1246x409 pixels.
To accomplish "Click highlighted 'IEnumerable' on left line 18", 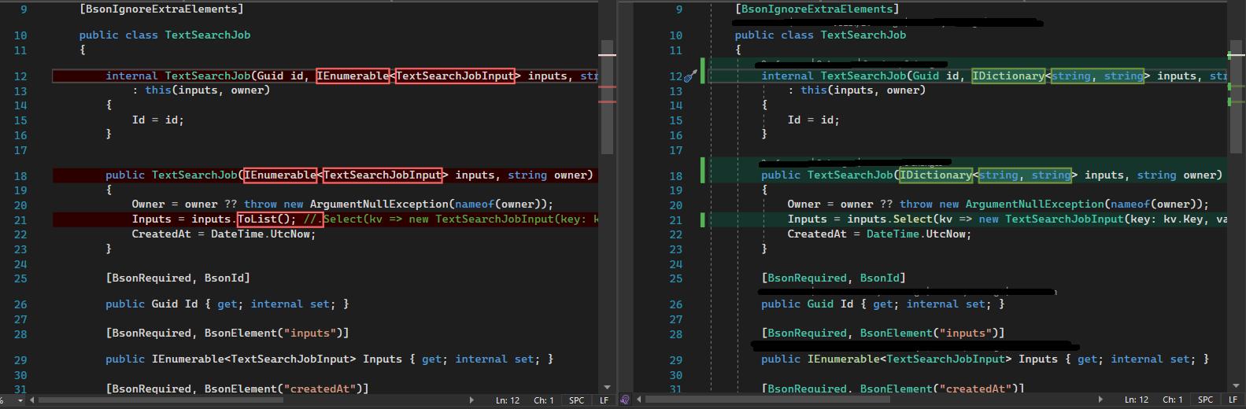I will [280, 175].
